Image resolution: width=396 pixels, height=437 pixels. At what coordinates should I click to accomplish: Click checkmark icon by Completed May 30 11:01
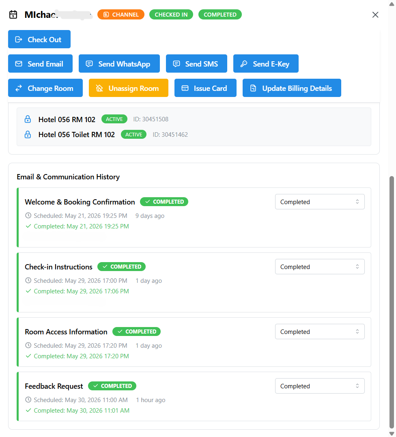coord(28,410)
